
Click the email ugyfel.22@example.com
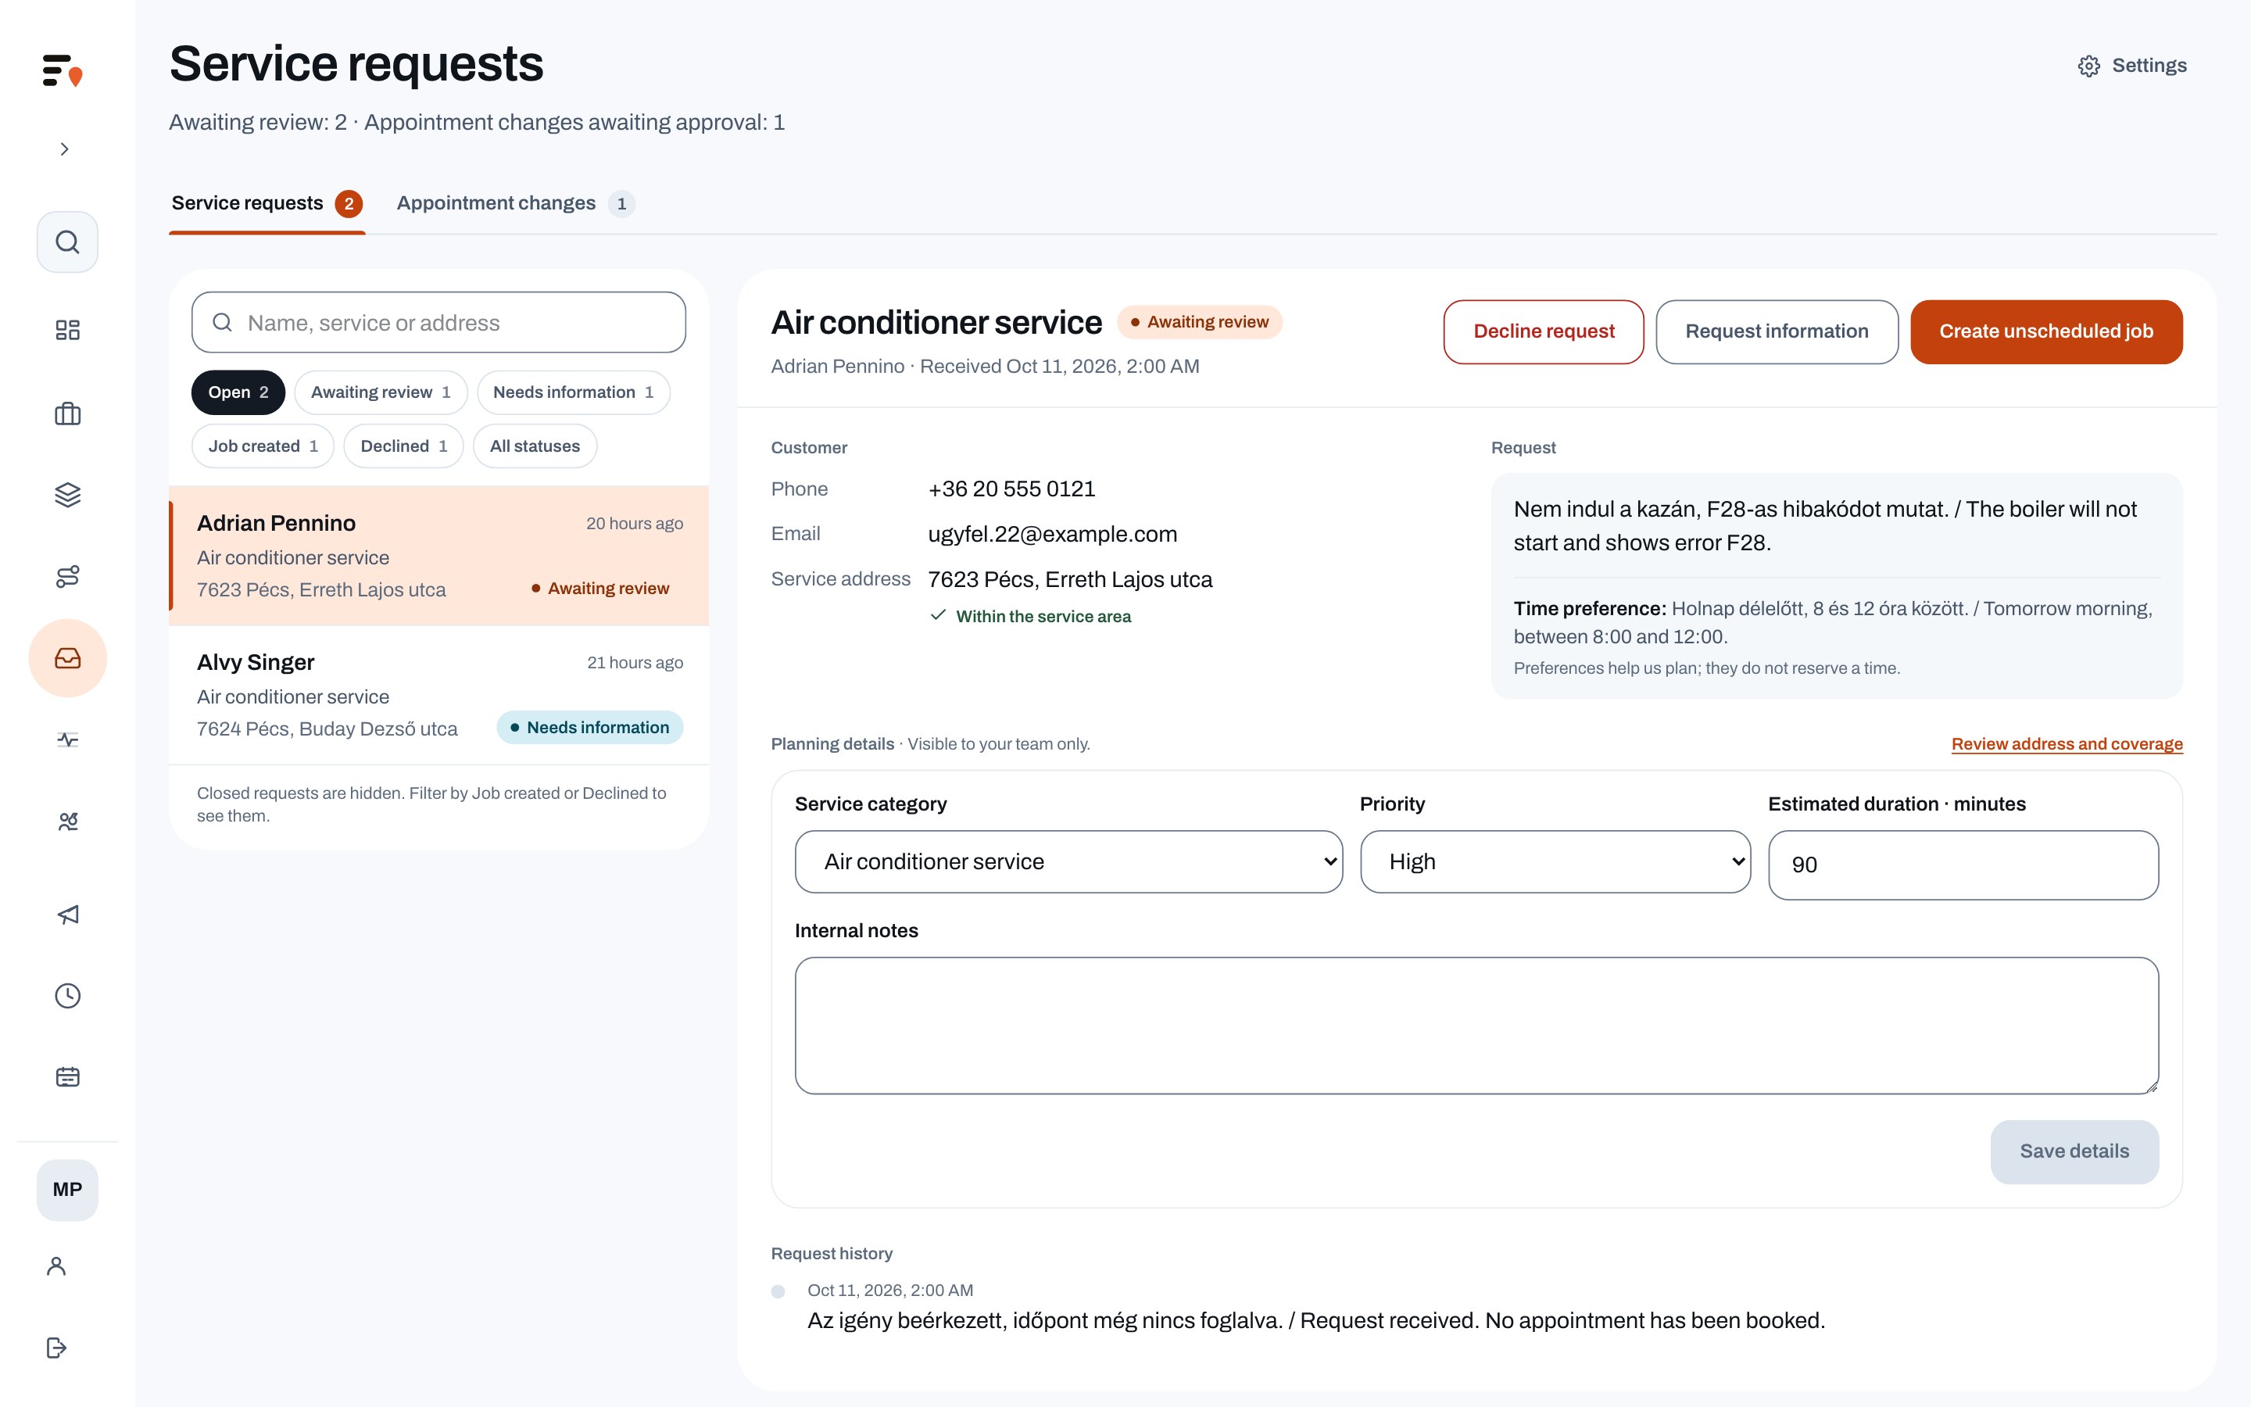(1052, 534)
